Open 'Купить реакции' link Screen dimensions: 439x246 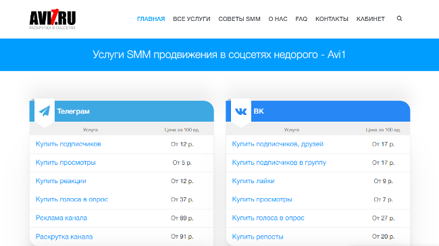pos(61,181)
